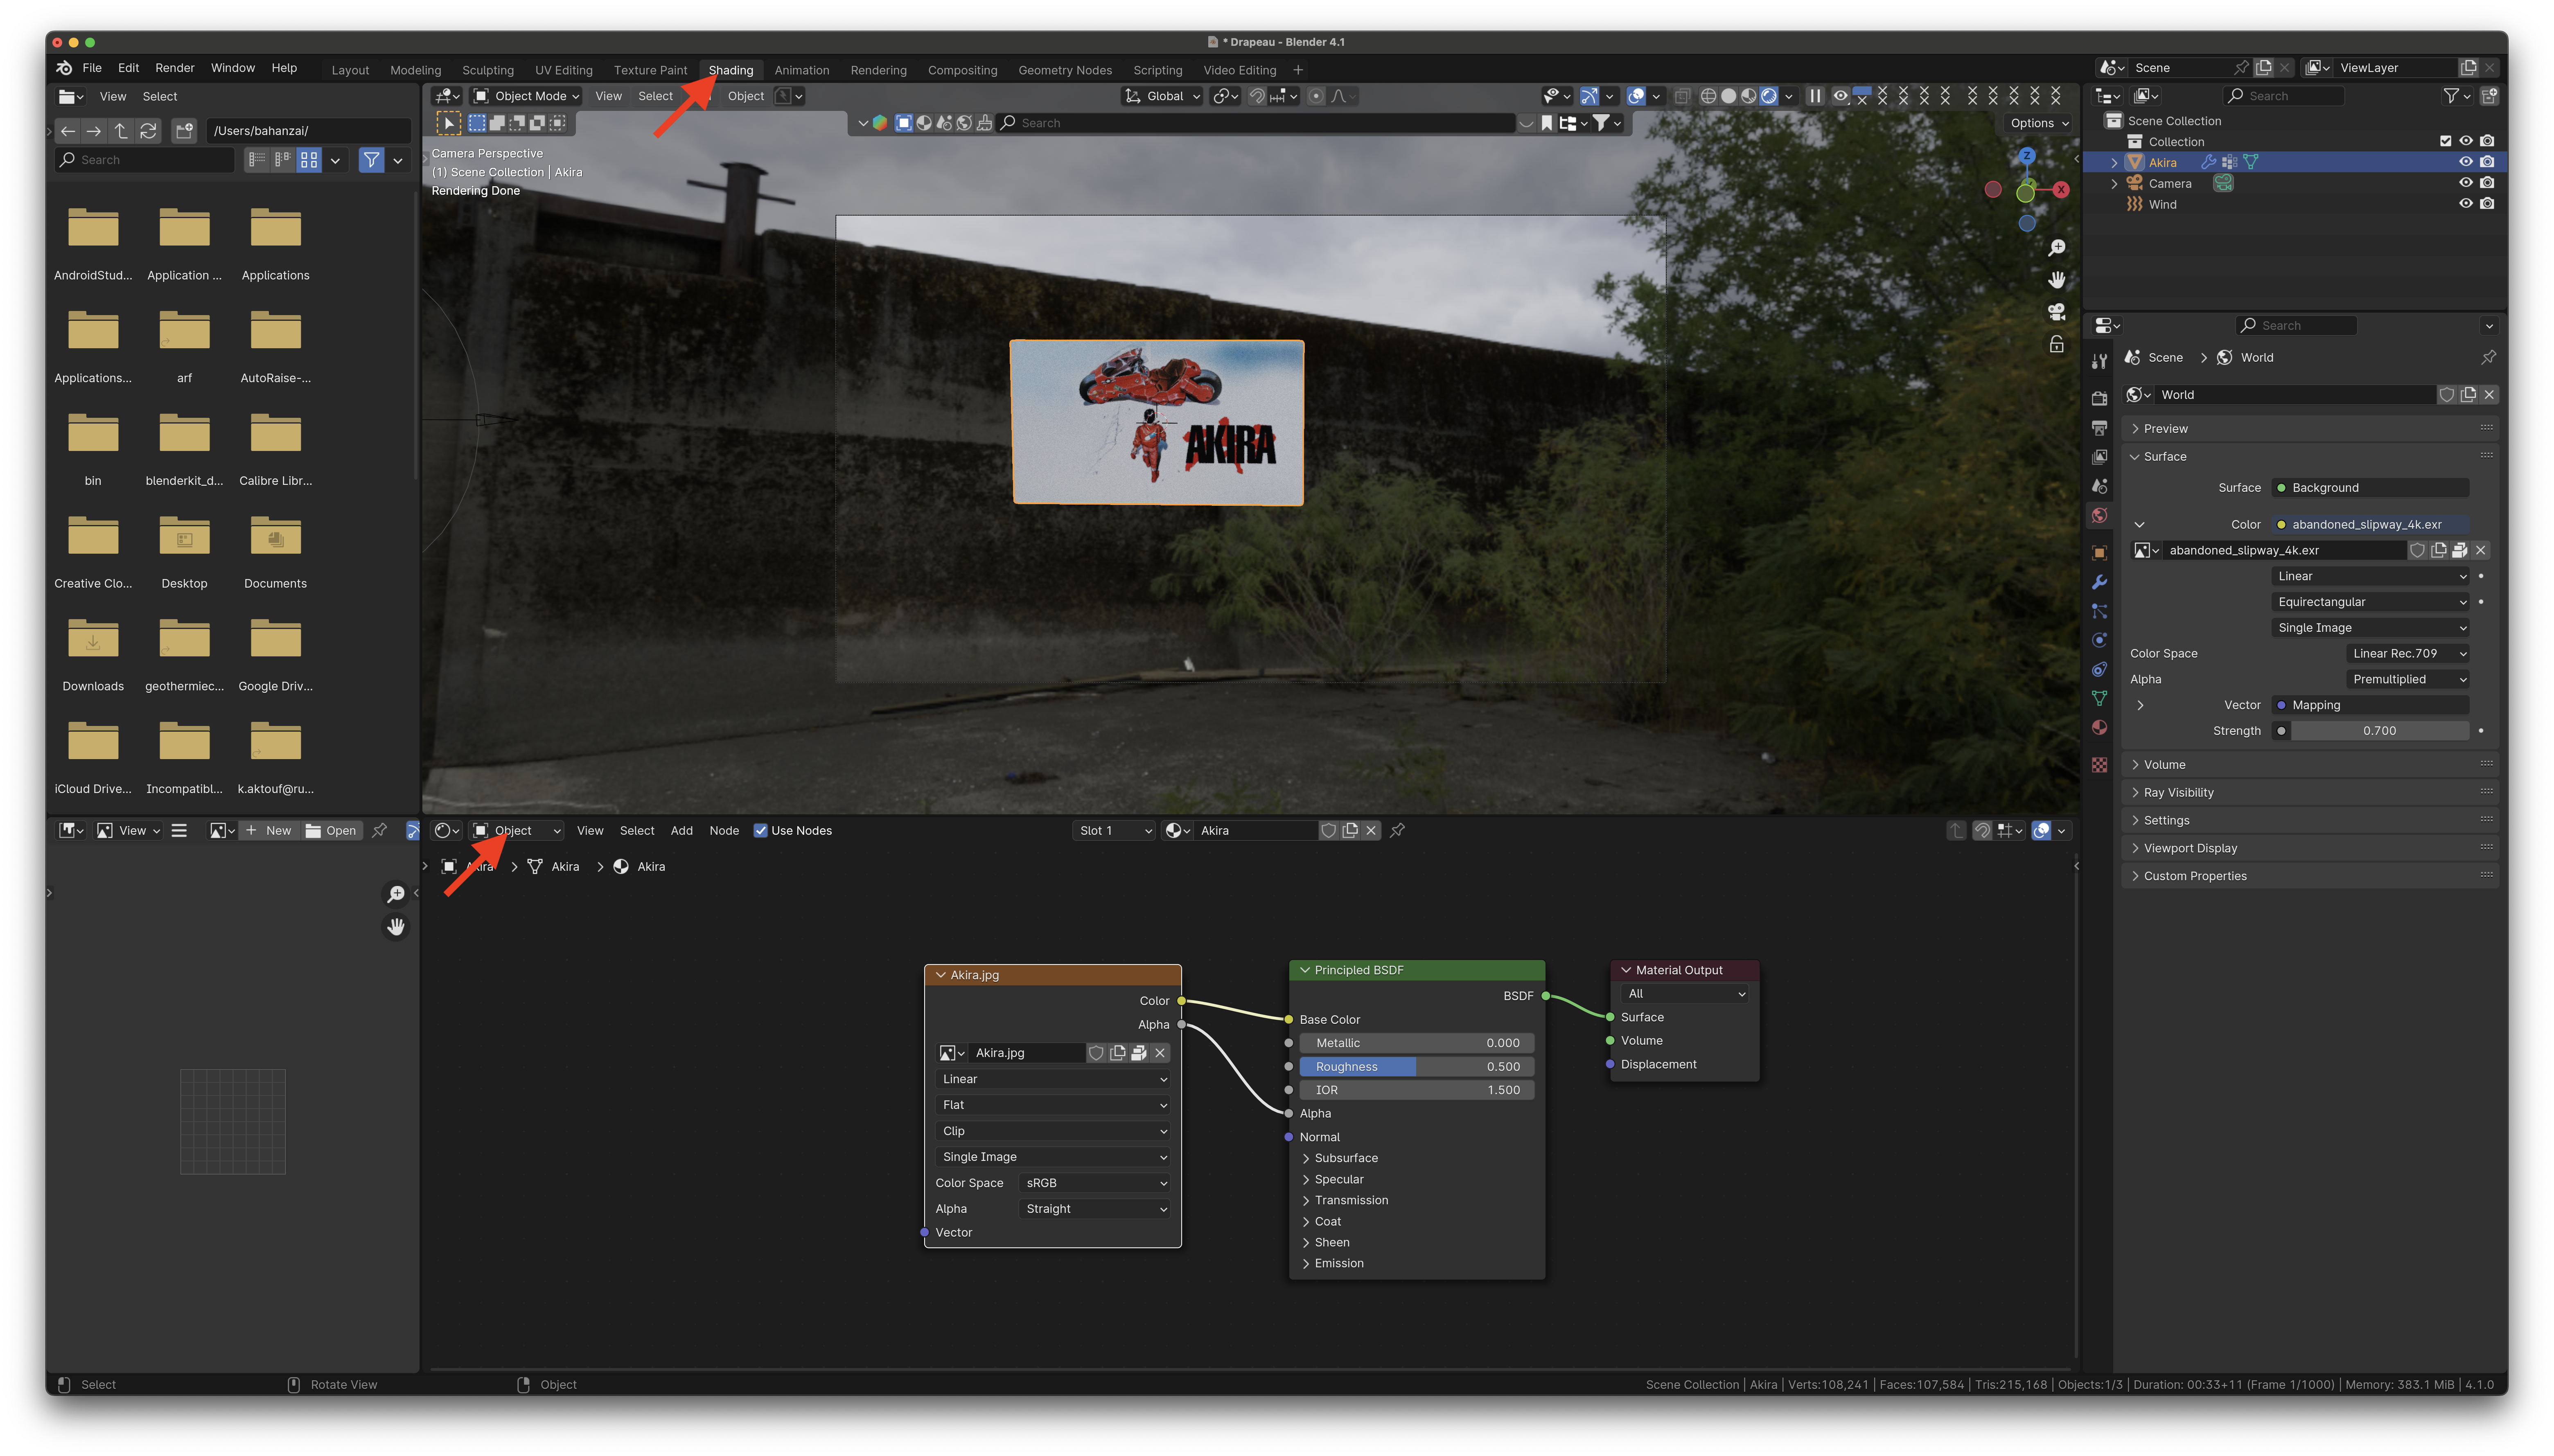Go back in the file browser
The height and width of the screenshot is (1456, 2554).
(67, 131)
